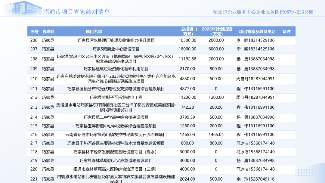Click 巧家县建筑垃圾资源化循环利用项目
The height and width of the screenshot is (183, 325).
pos(116,69)
